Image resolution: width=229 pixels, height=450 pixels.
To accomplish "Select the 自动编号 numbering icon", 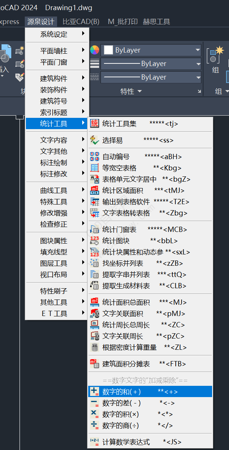I will click(x=95, y=157).
